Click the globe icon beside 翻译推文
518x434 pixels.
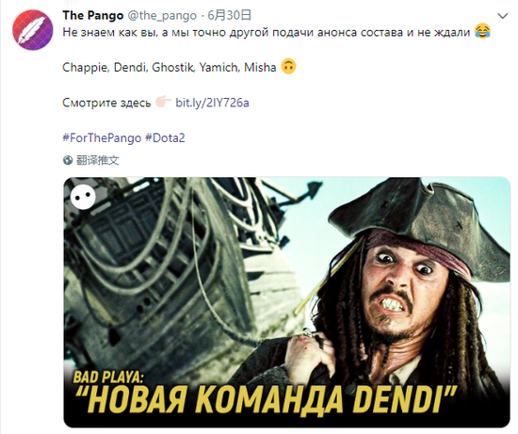click(x=68, y=161)
